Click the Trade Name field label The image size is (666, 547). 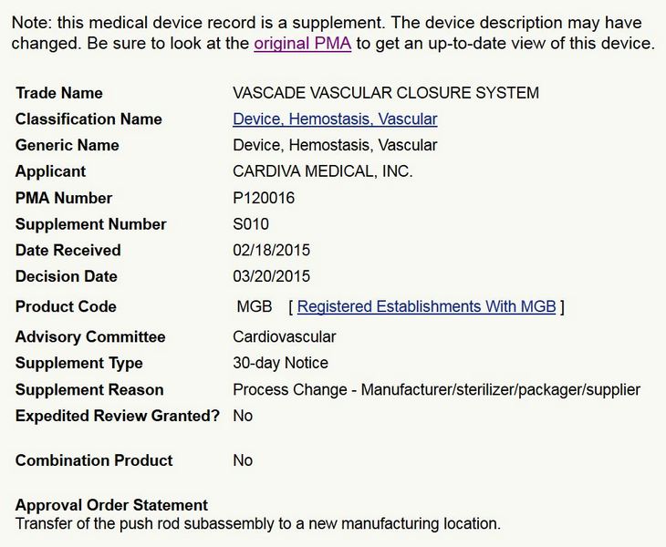coord(59,93)
